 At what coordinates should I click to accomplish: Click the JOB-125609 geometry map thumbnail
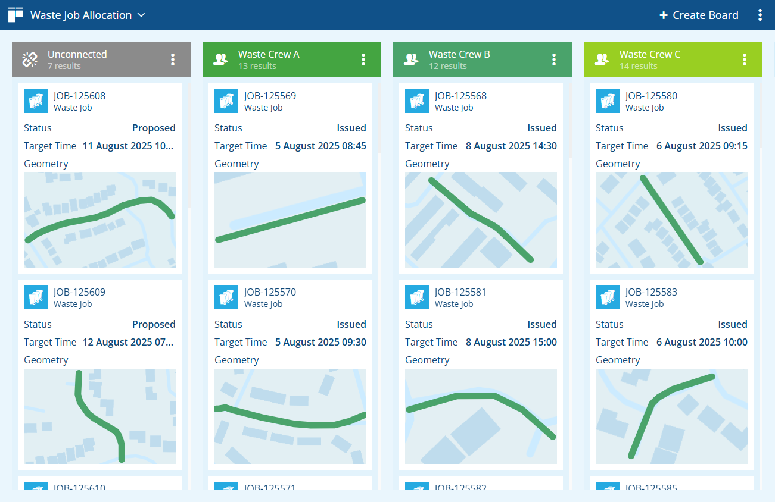pos(99,416)
